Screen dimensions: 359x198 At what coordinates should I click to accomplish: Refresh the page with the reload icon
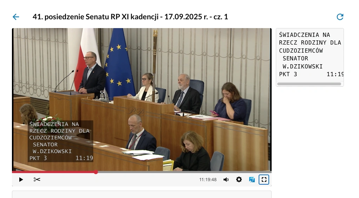coord(340,17)
